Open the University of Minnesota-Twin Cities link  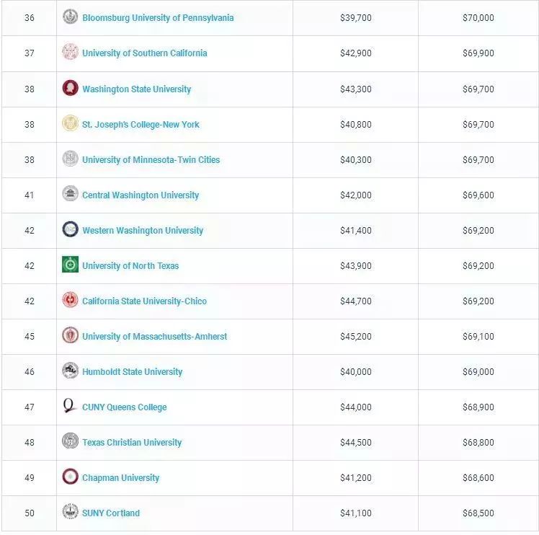151,160
